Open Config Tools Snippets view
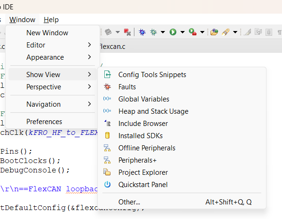 [x=152, y=75]
